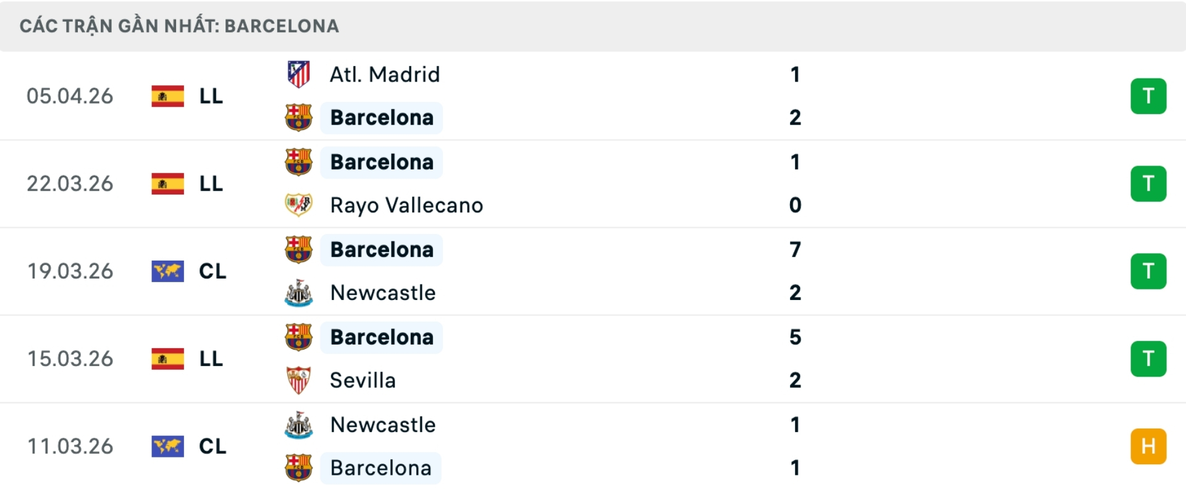Click Barcelona crest in 05.04.26 match
Image resolution: width=1186 pixels, height=489 pixels.
298,117
